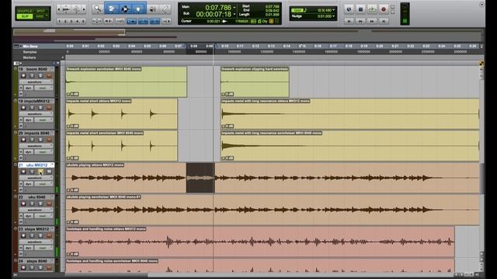Viewport: 497px width, 279px height.
Task: Record-enable the uku 8040 track
Action: (x=23, y=203)
